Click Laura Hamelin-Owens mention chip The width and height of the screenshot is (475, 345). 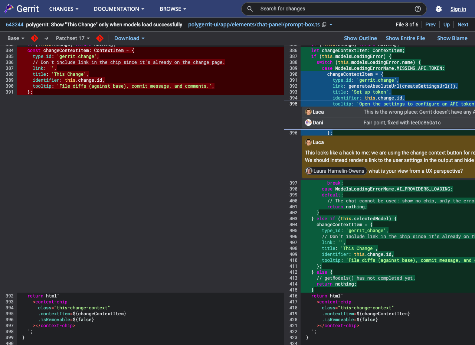coord(336,171)
